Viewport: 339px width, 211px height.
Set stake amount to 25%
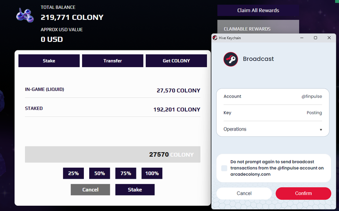pos(73,173)
